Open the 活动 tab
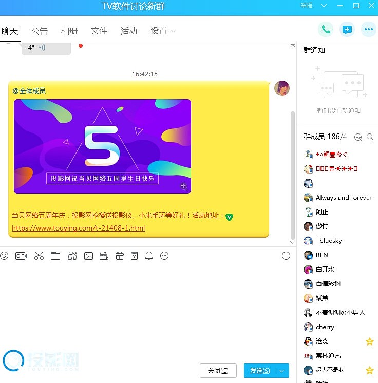 (x=129, y=31)
